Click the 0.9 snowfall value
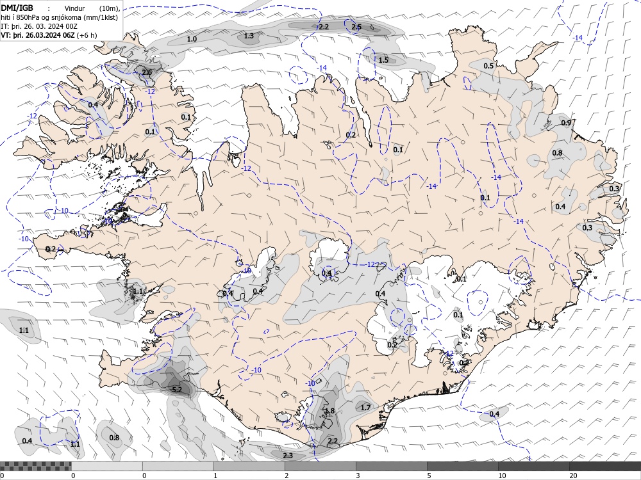 coord(566,123)
